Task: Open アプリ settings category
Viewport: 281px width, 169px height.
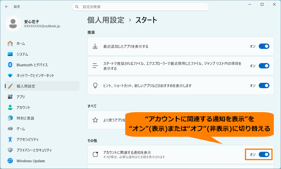Action: (x=42, y=97)
